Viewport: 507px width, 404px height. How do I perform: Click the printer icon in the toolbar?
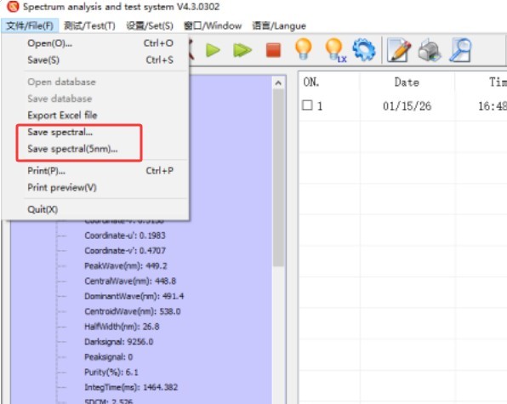[430, 50]
